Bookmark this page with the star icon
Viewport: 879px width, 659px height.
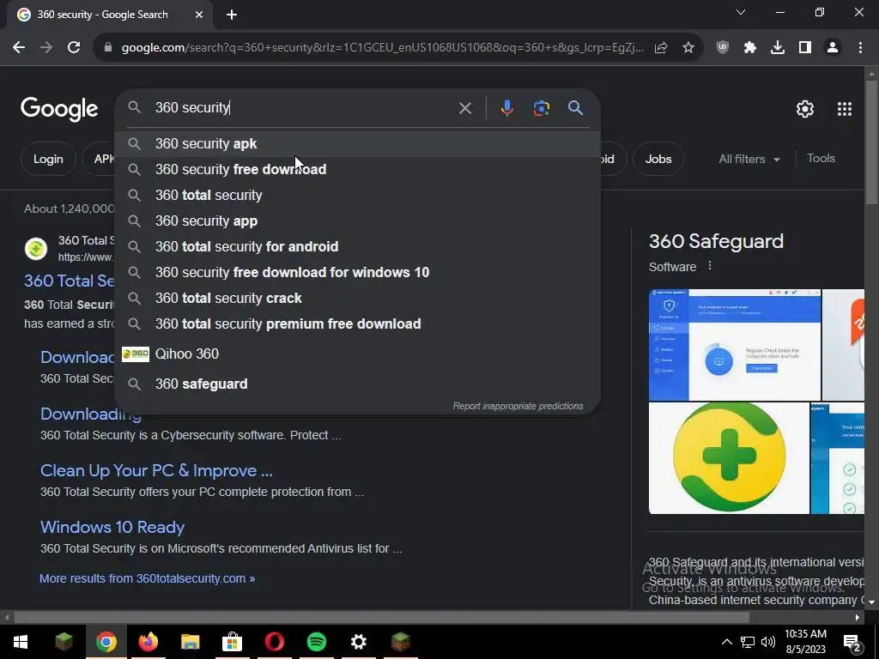click(688, 48)
